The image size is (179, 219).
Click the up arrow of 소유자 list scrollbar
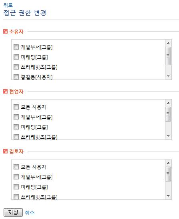point(168,43)
